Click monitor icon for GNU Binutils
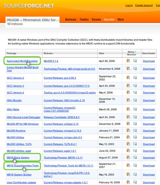The width and height of the screenshot is (160, 185). tap(135, 100)
